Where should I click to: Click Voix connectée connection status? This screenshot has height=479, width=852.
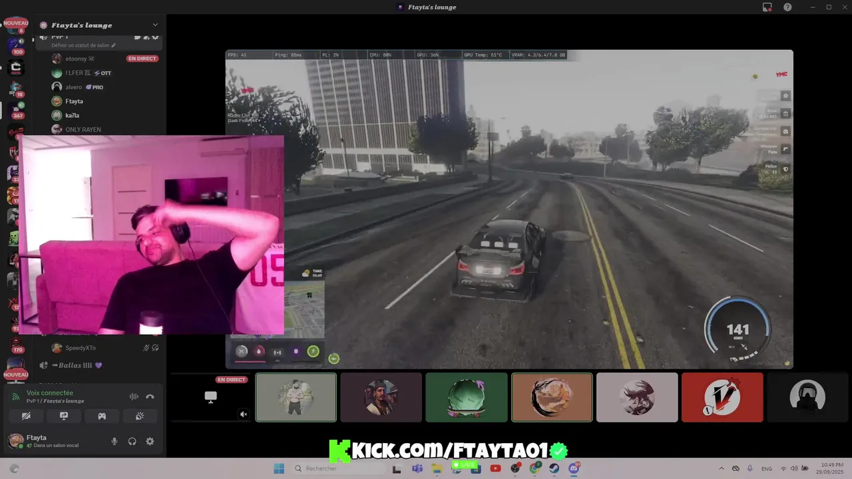point(50,393)
